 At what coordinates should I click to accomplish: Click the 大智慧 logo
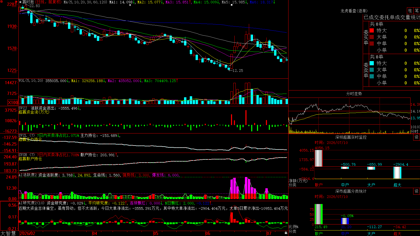coord(8,233)
